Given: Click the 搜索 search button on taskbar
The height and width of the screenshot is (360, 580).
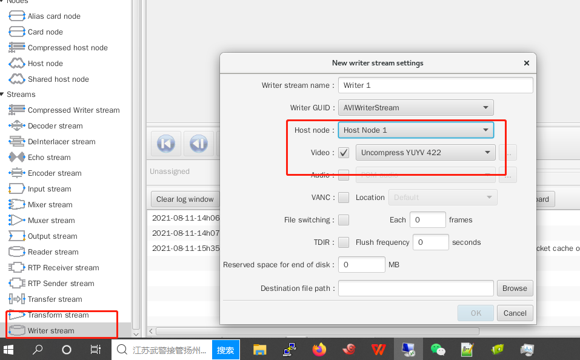Looking at the screenshot, I should pos(225,350).
